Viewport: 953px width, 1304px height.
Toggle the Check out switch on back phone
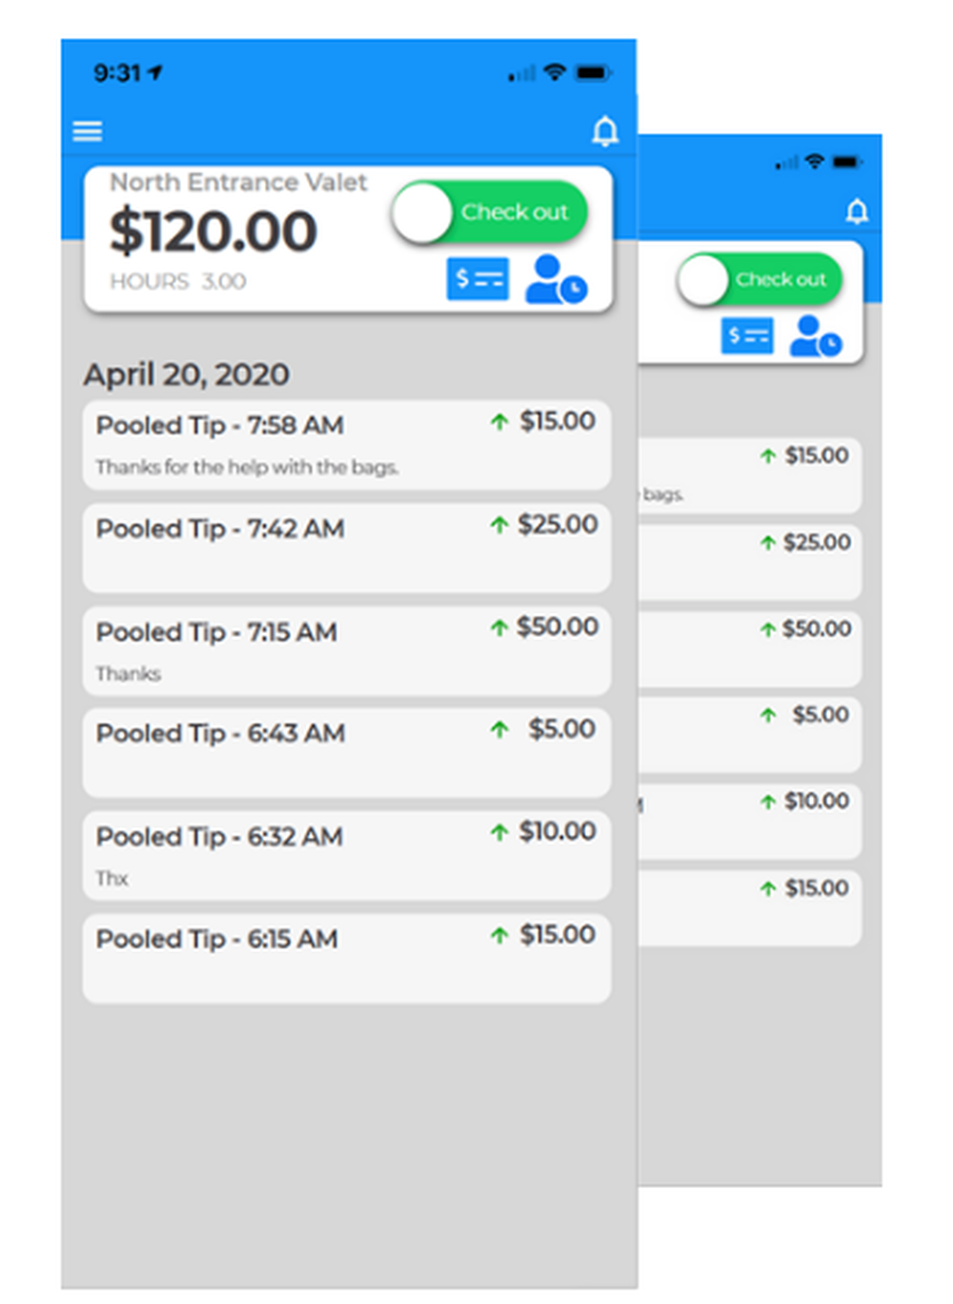point(759,279)
